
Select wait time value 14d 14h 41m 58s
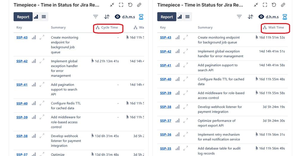[x=272, y=65]
